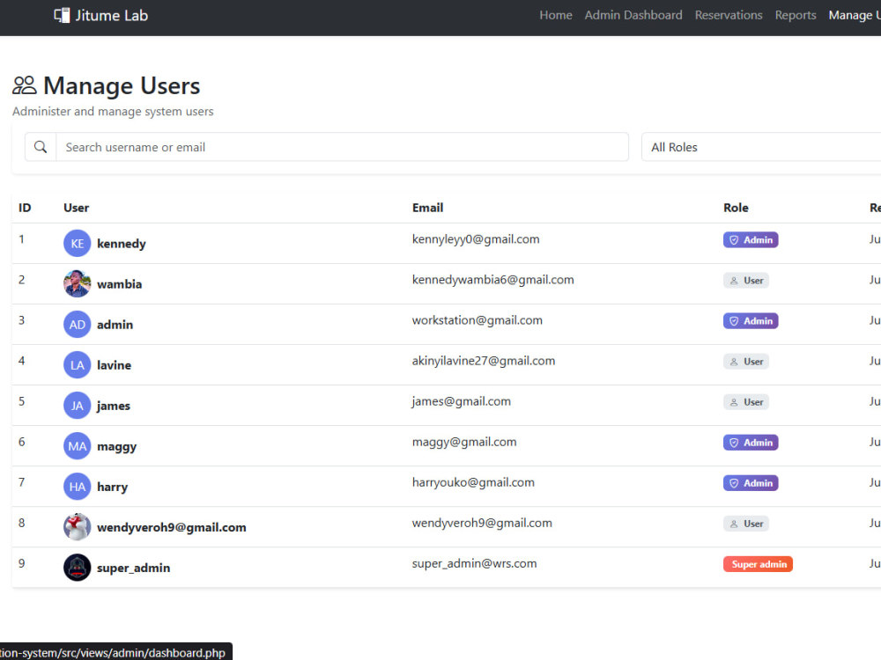Image resolution: width=881 pixels, height=660 pixels.
Task: Click the username lavine
Action: click(114, 365)
